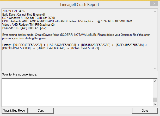Click the timestamp line 2017.9.1 21:34:55
The width and height of the screenshot is (160, 116).
pos(14,11)
